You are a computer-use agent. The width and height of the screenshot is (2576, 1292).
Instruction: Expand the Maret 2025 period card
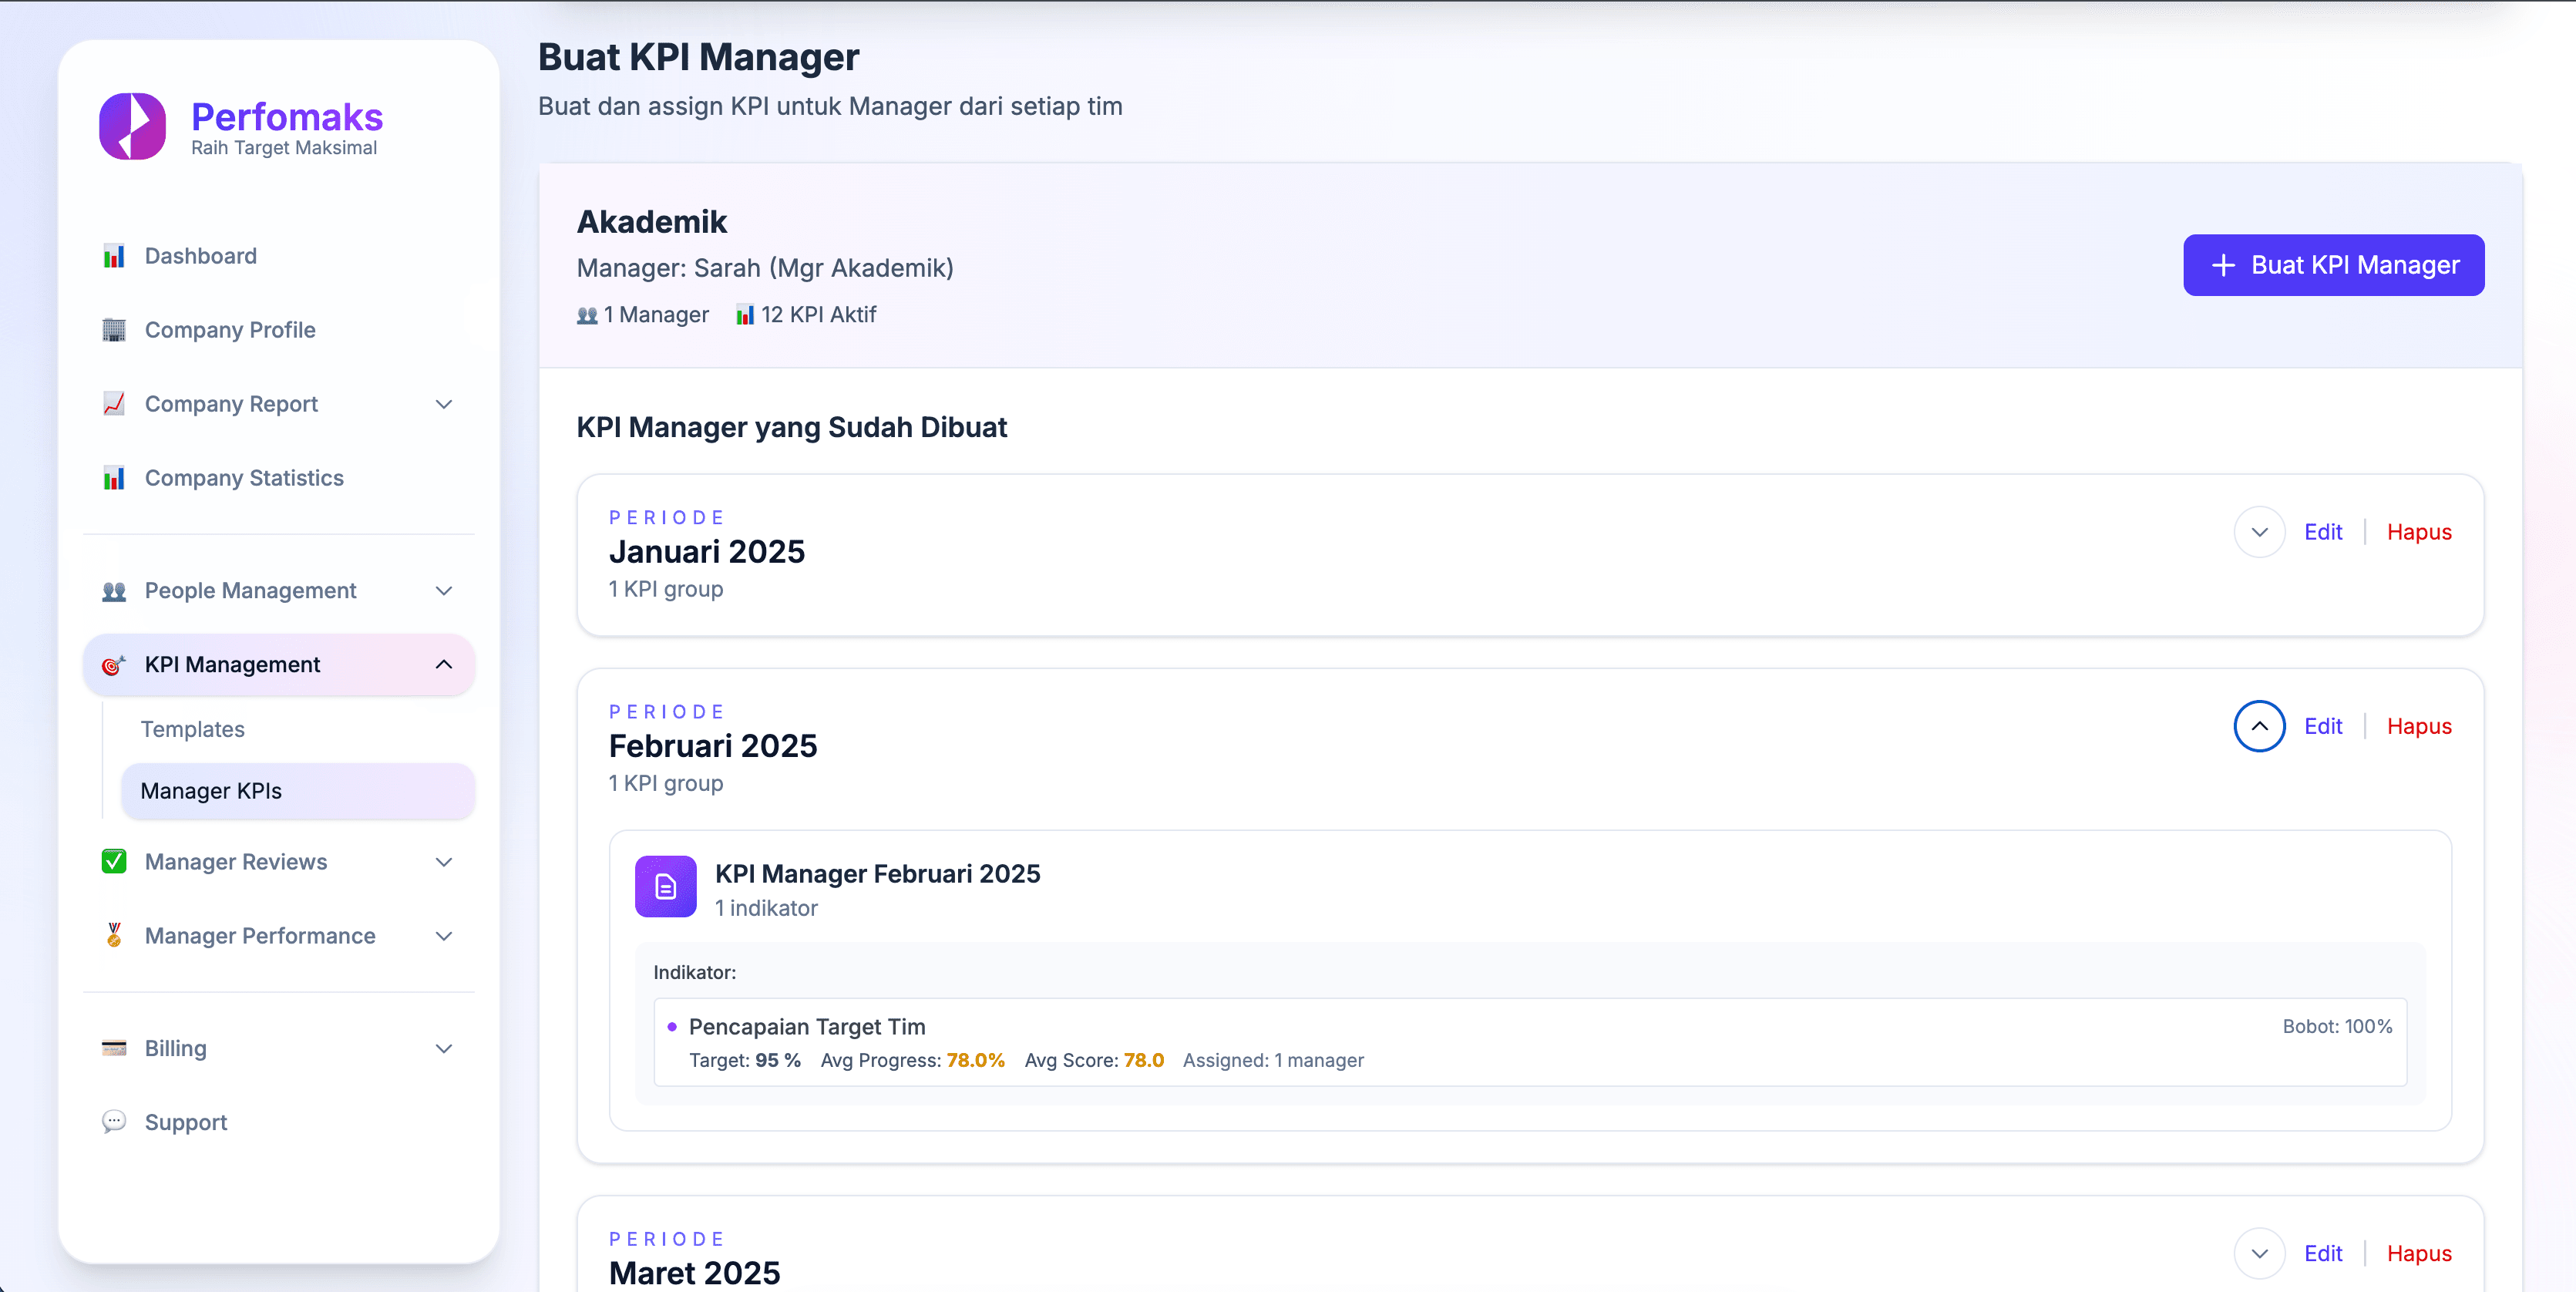[x=2258, y=1253]
